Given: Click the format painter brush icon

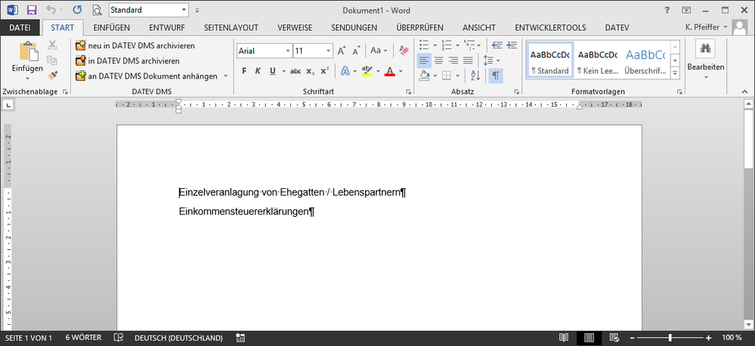Looking at the screenshot, I should point(52,76).
